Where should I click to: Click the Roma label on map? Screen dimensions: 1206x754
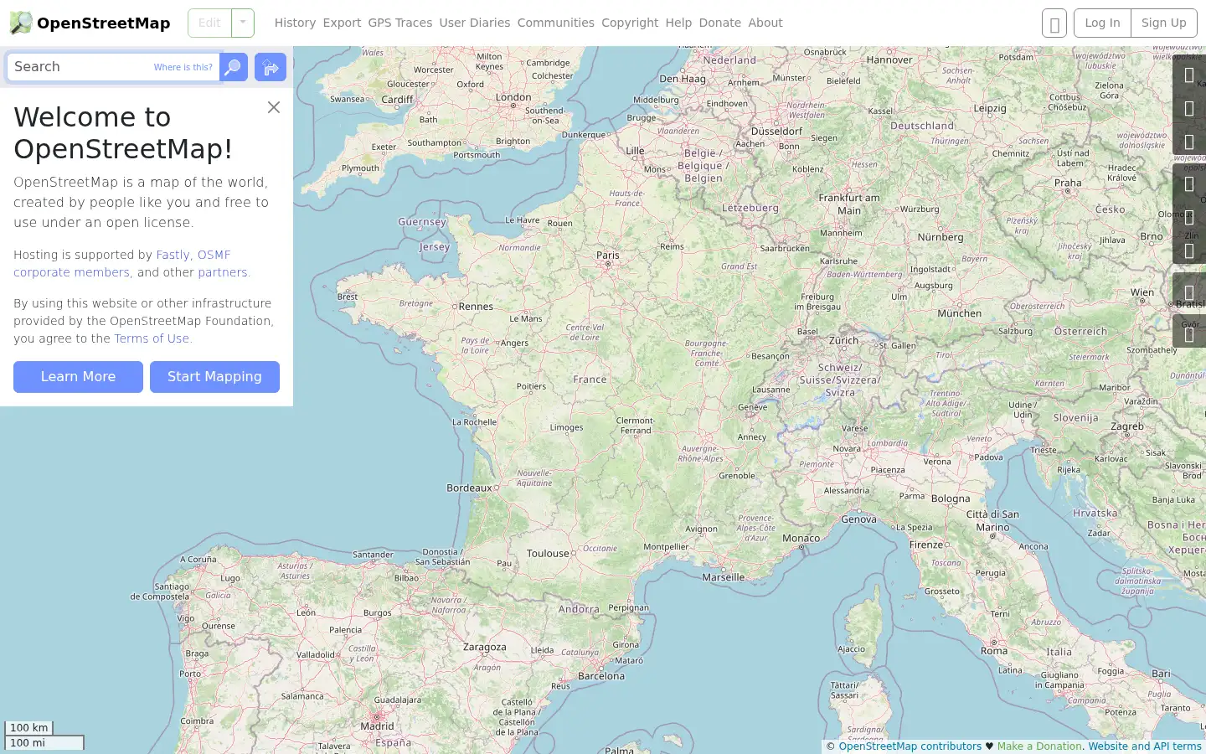tap(994, 651)
